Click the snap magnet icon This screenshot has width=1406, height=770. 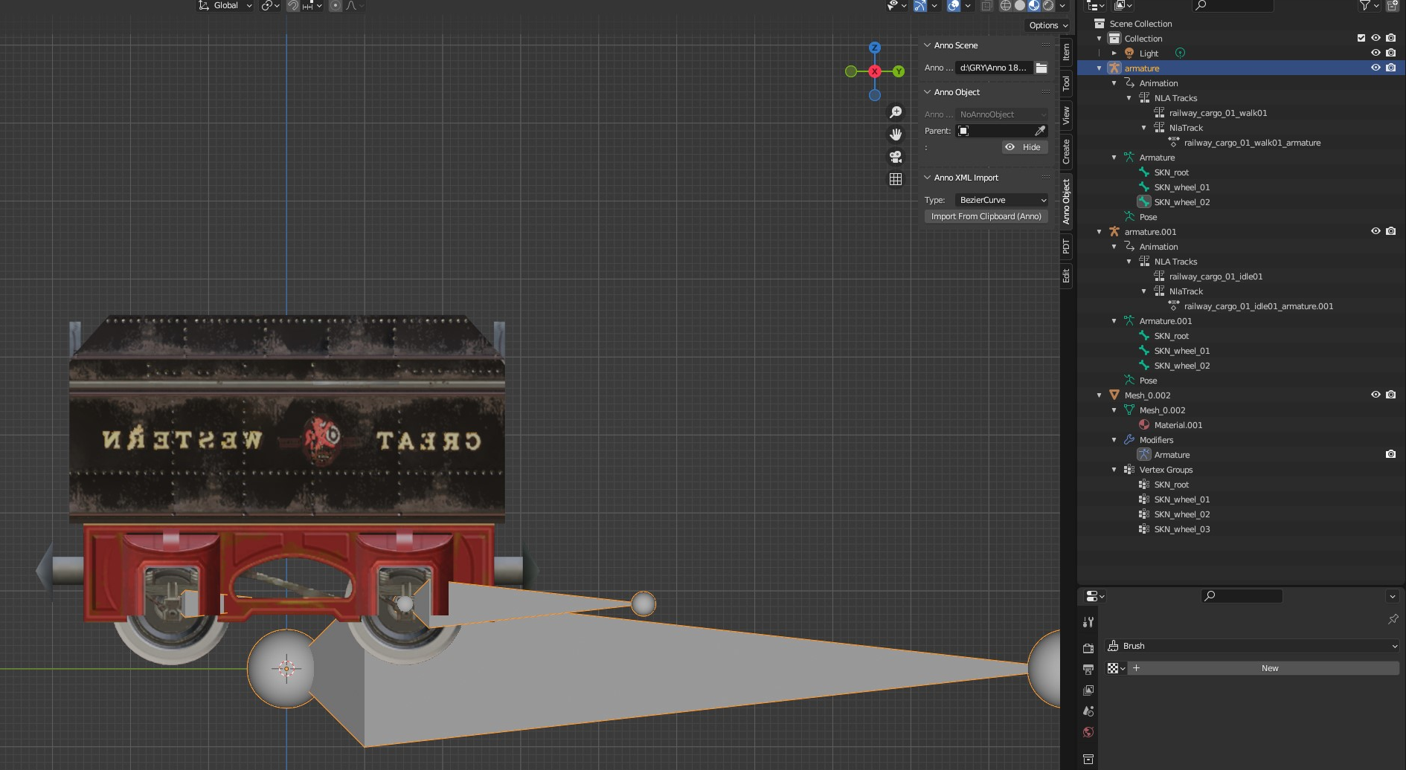pos(293,6)
